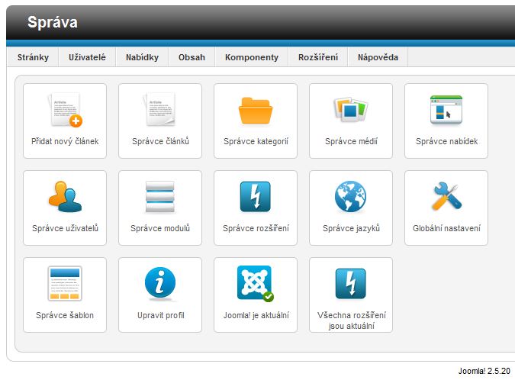The height and width of the screenshot is (380, 515).
Task: Expand the Nabídky menu
Action: tap(142, 57)
